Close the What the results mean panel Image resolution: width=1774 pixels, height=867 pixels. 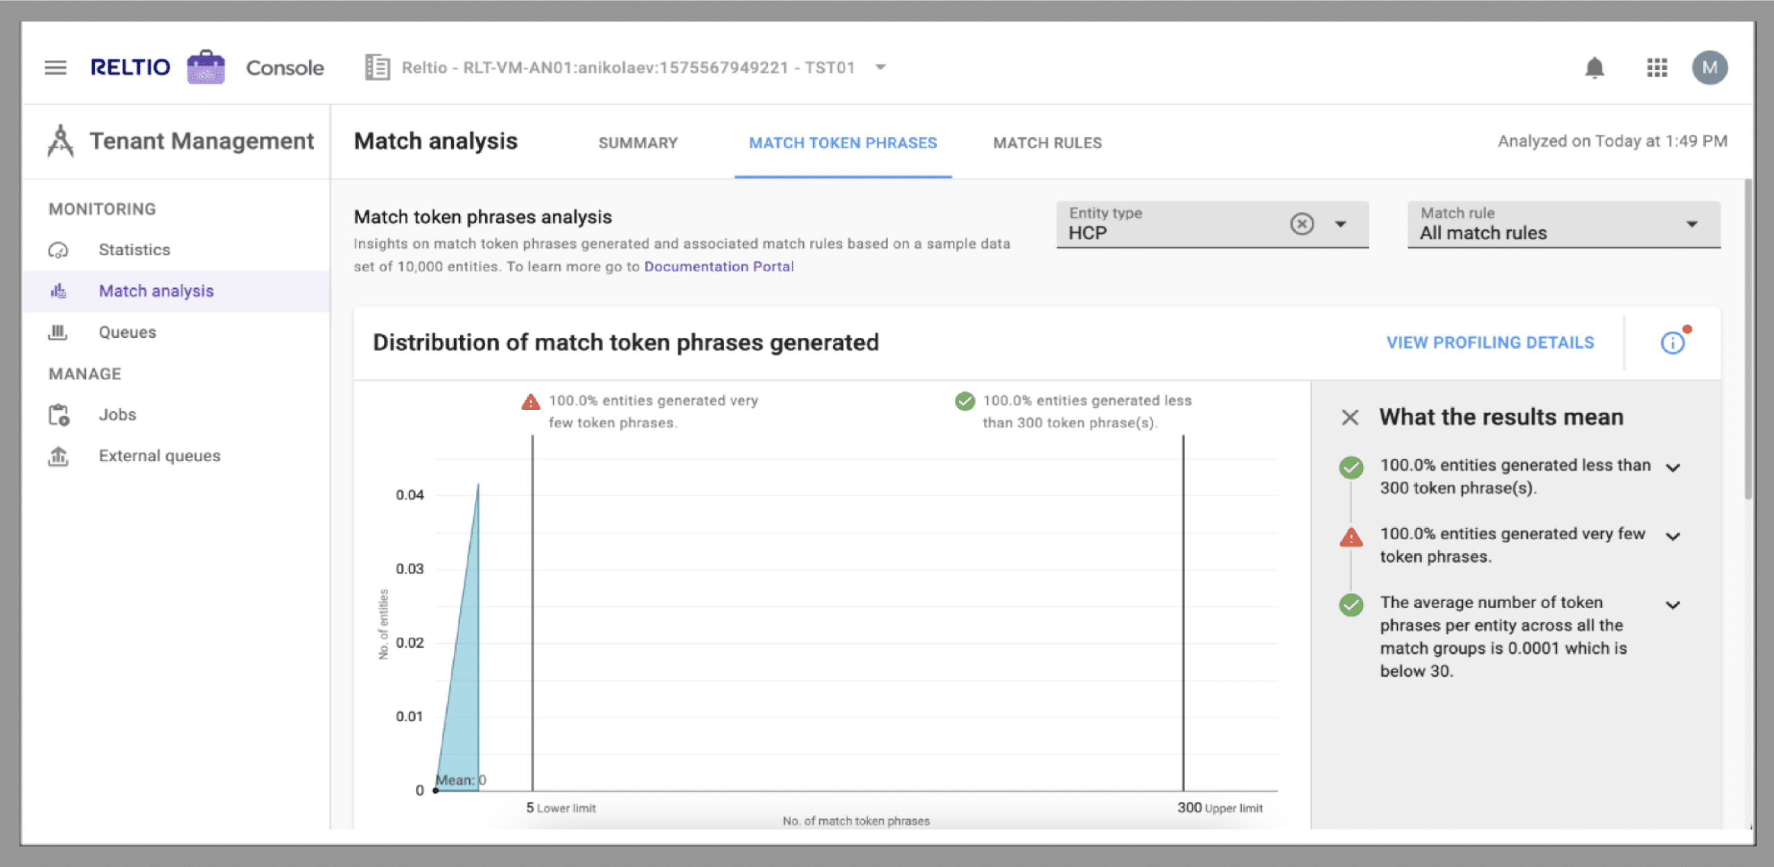click(1349, 417)
